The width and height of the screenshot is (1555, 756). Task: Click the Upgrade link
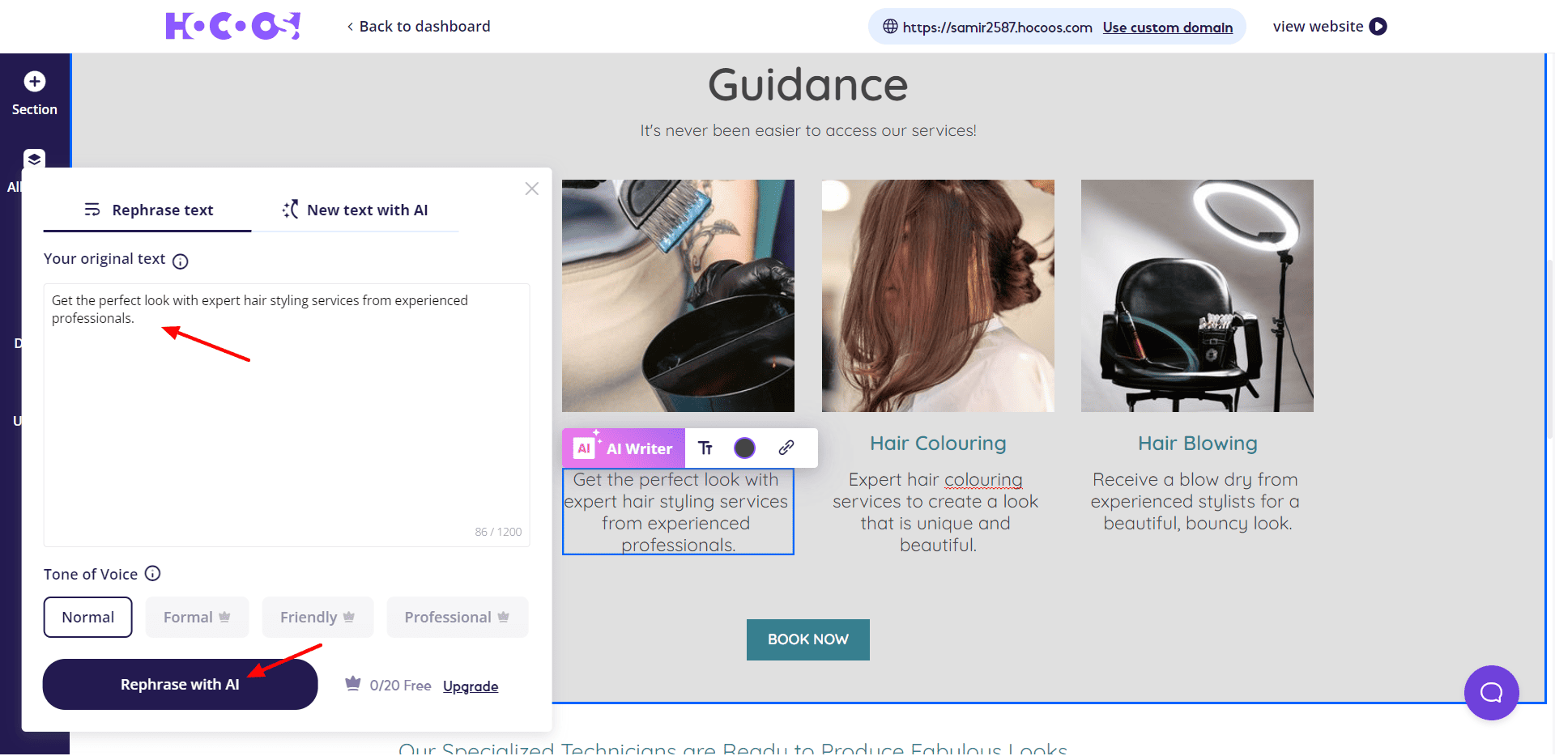click(470, 686)
